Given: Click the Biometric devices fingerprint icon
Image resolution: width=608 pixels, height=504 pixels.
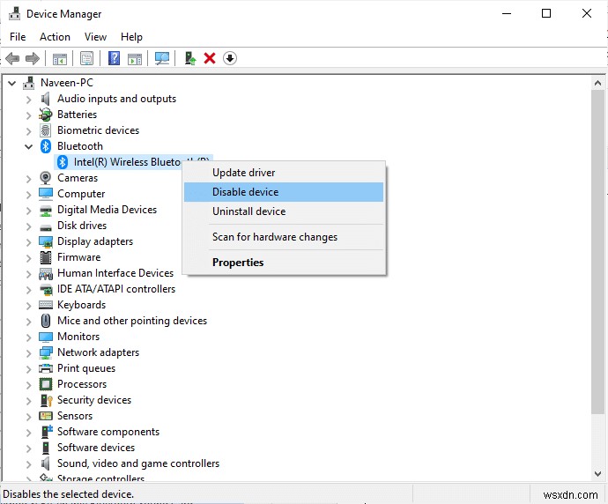Looking at the screenshot, I should pyautogui.click(x=45, y=130).
